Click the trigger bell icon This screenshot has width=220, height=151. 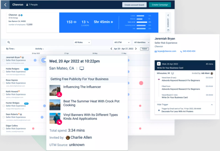159,110
